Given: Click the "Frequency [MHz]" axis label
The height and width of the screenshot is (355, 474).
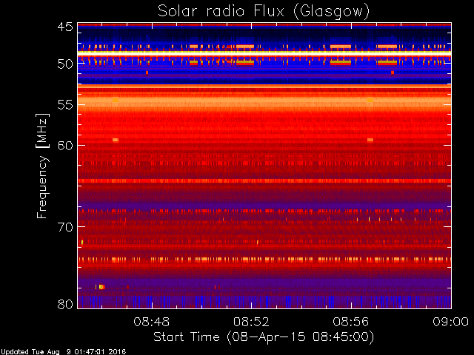Looking at the screenshot, I should 43,166.
